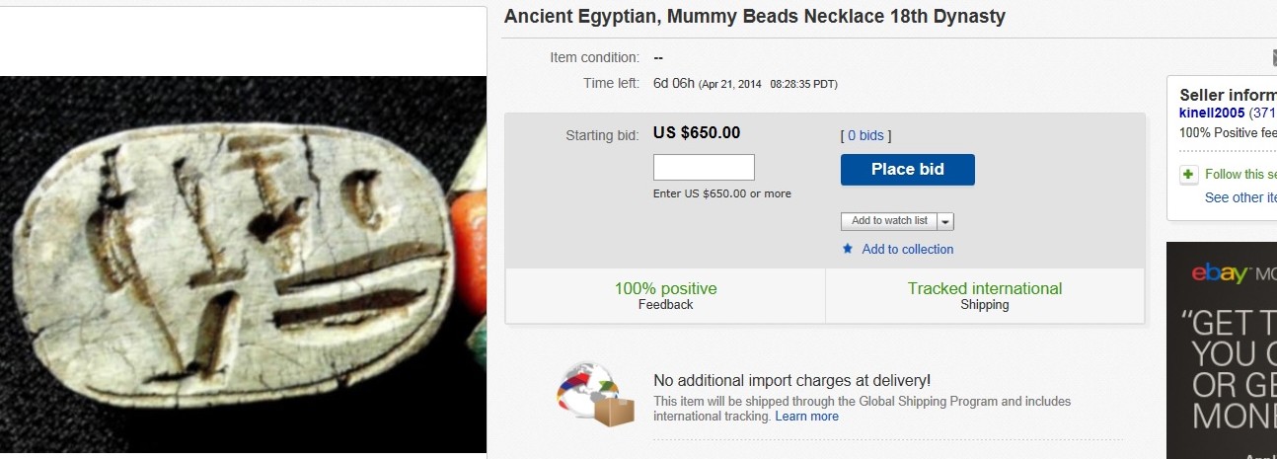The image size is (1277, 459).
Task: Open seller kinell2005 profile link
Action: coord(1212,114)
